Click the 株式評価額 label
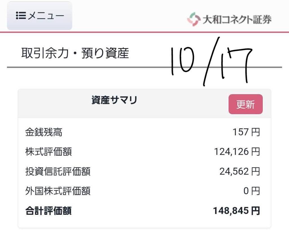This screenshot has height=230, width=289. pos(49,152)
